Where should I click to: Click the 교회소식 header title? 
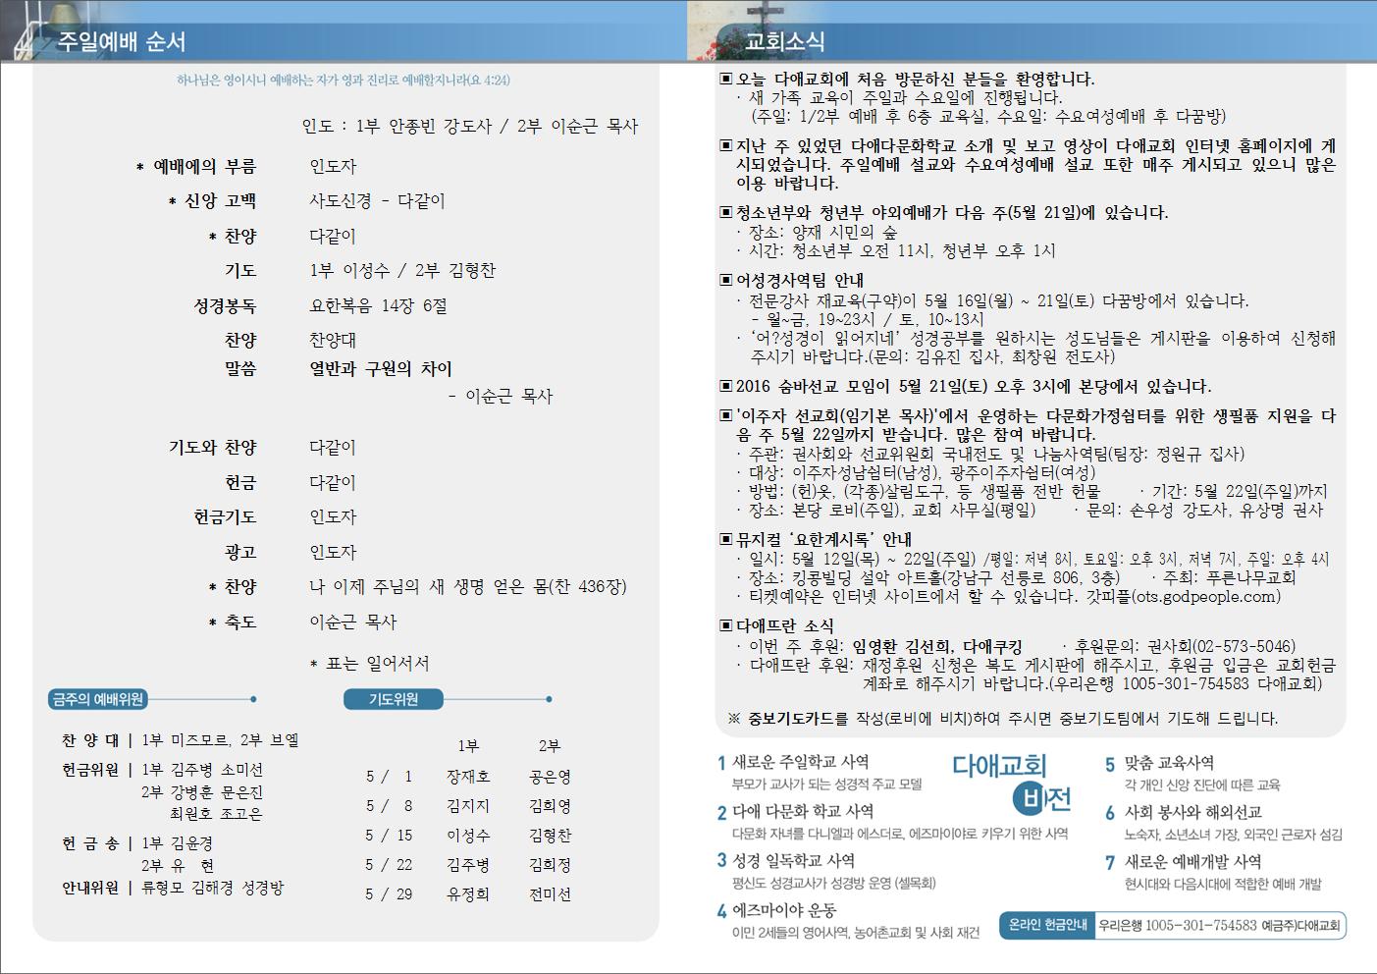click(784, 41)
